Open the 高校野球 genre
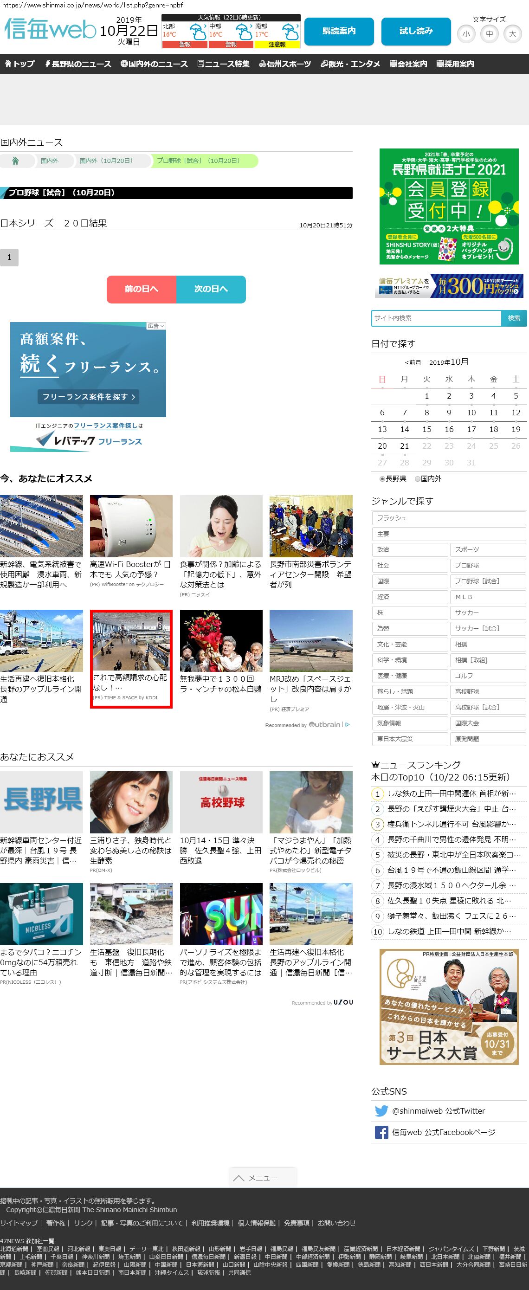 pyautogui.click(x=488, y=691)
